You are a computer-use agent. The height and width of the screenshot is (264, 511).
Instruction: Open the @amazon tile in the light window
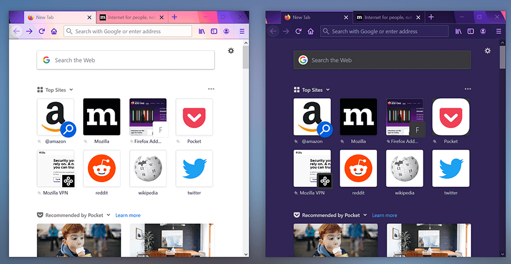[55, 117]
